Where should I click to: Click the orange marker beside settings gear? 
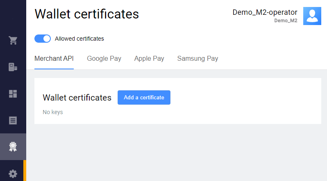pos(25,171)
